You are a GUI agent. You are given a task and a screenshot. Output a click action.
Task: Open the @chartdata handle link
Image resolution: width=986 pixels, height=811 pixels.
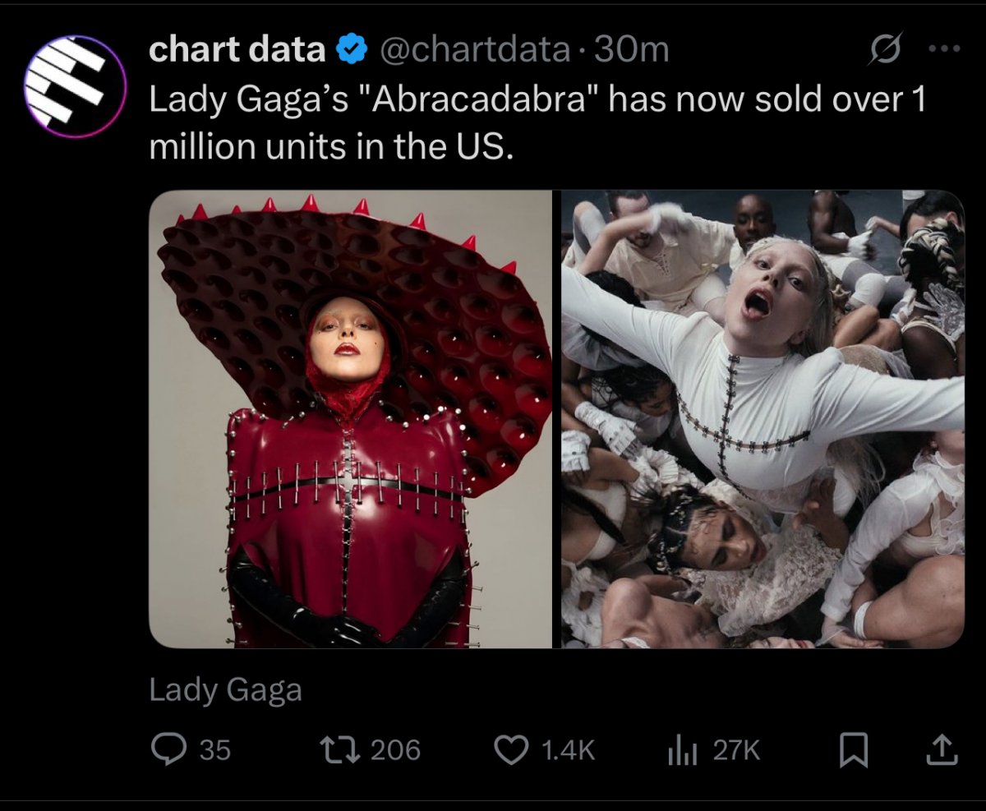[x=476, y=51]
